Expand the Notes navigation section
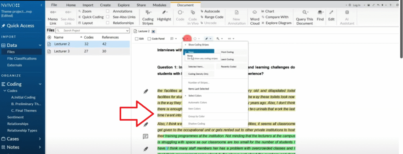Image resolution: width=403 pixels, height=154 pixels. (x=40, y=147)
